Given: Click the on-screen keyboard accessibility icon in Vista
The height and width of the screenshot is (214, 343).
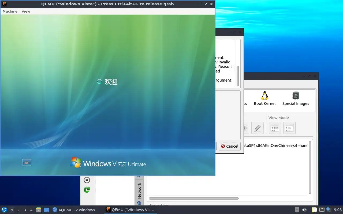Looking at the screenshot, I should (x=27, y=162).
